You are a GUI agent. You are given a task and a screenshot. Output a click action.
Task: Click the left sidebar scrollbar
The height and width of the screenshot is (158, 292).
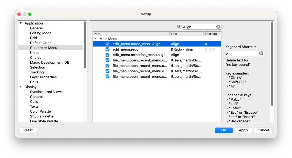pos(85,45)
